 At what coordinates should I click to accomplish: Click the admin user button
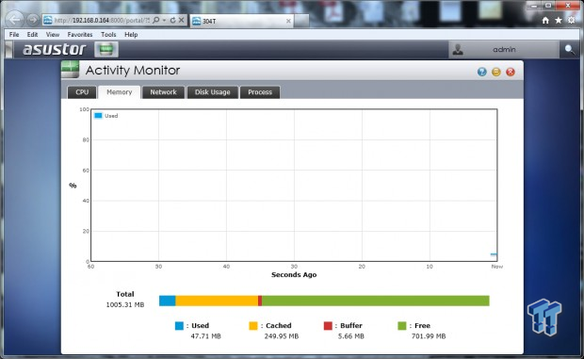tap(504, 50)
